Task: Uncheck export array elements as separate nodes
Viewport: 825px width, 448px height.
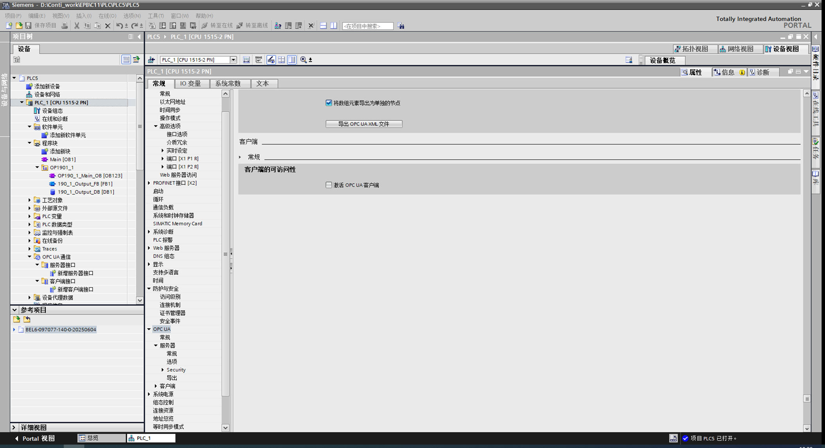Action: click(329, 103)
